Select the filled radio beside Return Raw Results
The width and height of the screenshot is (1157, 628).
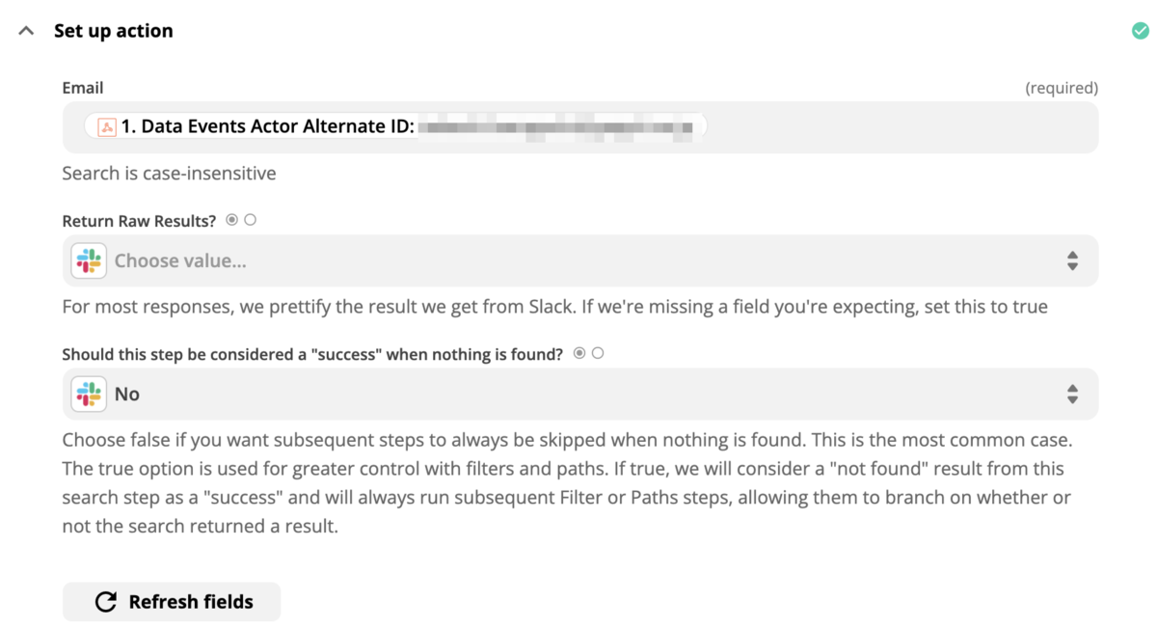pyautogui.click(x=232, y=220)
